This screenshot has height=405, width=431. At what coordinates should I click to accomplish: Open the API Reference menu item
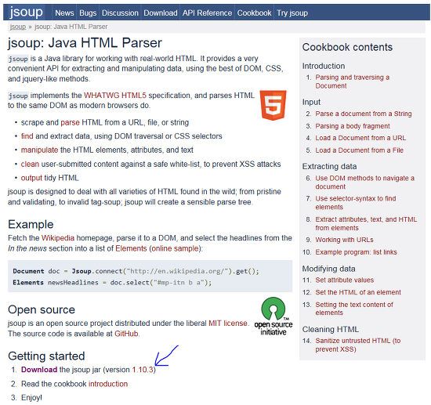pos(207,13)
